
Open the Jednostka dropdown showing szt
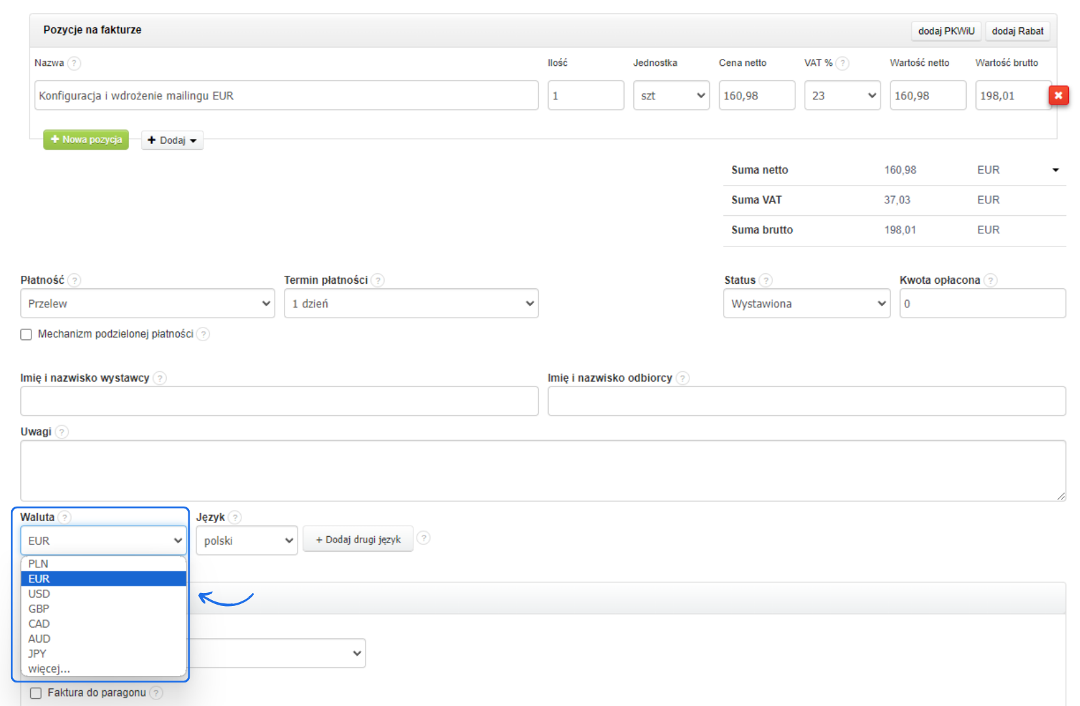click(671, 95)
